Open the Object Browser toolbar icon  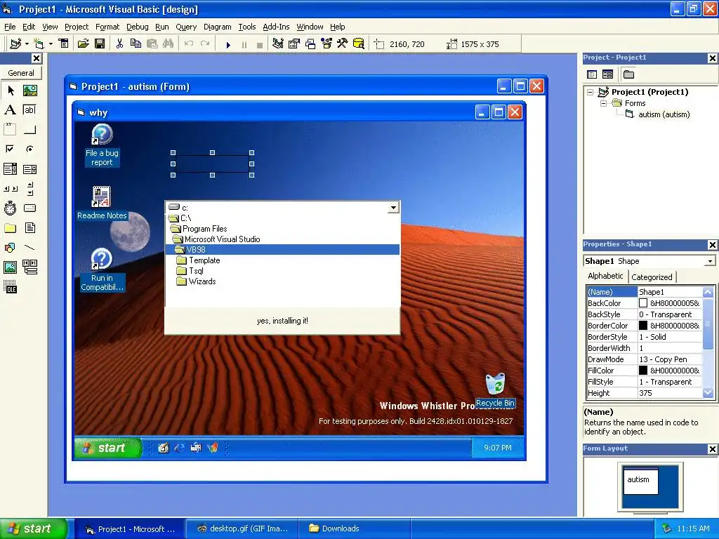[326, 44]
